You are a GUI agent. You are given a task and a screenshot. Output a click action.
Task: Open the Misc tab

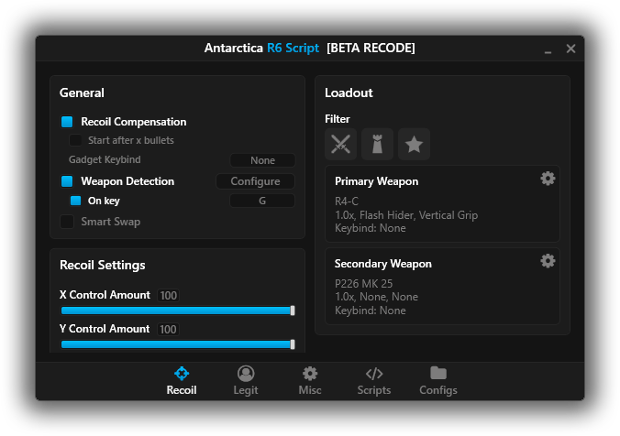(310, 380)
